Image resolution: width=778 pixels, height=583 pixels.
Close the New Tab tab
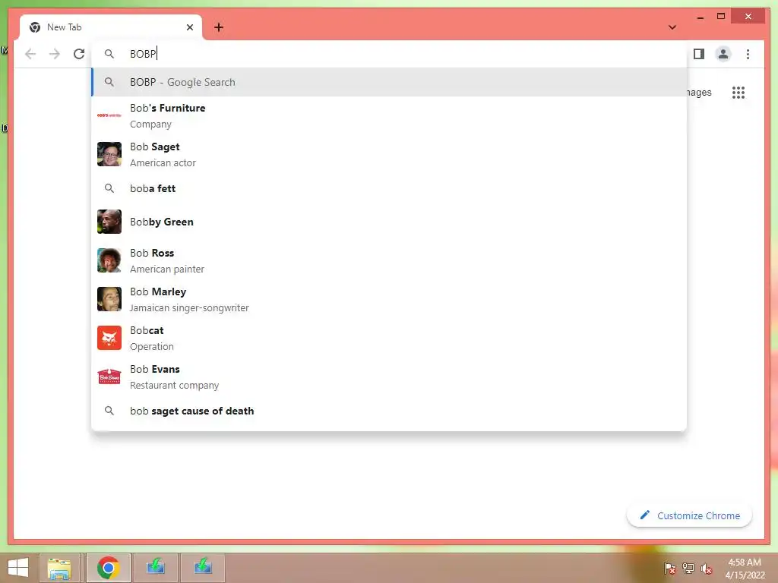(x=189, y=27)
